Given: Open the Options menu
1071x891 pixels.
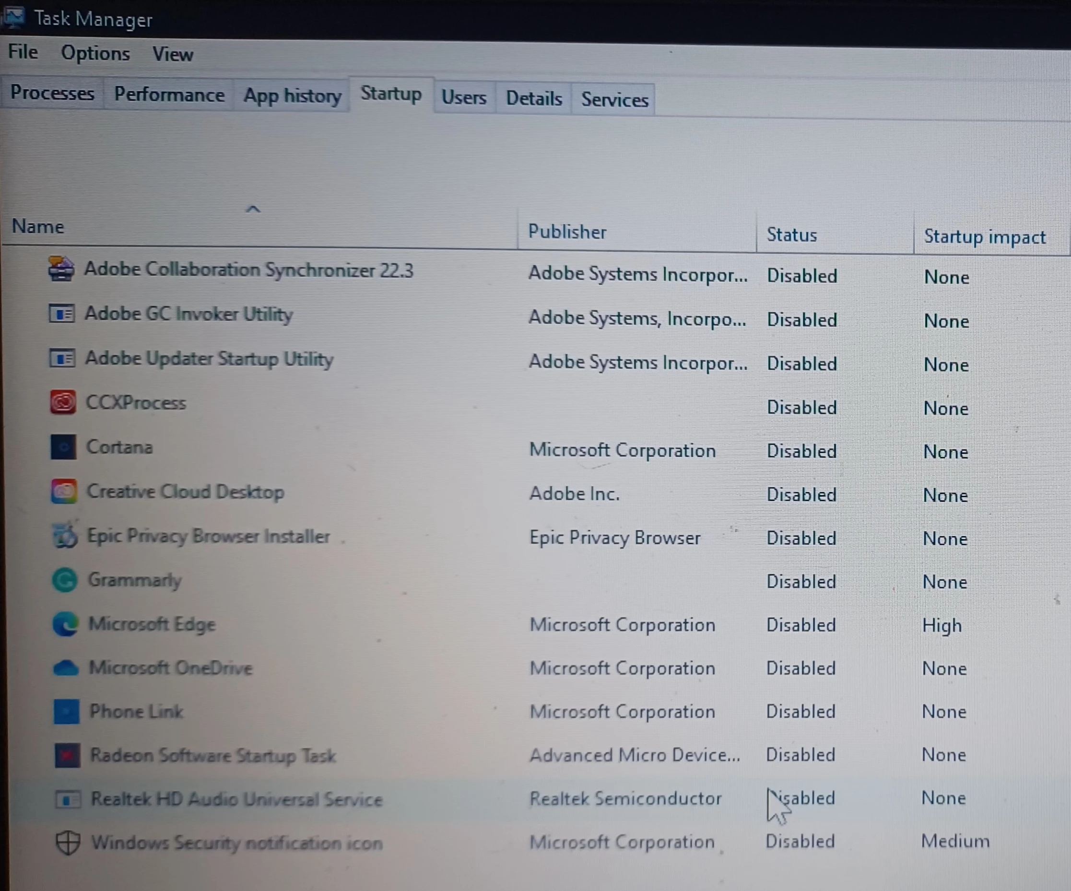Looking at the screenshot, I should click(95, 53).
